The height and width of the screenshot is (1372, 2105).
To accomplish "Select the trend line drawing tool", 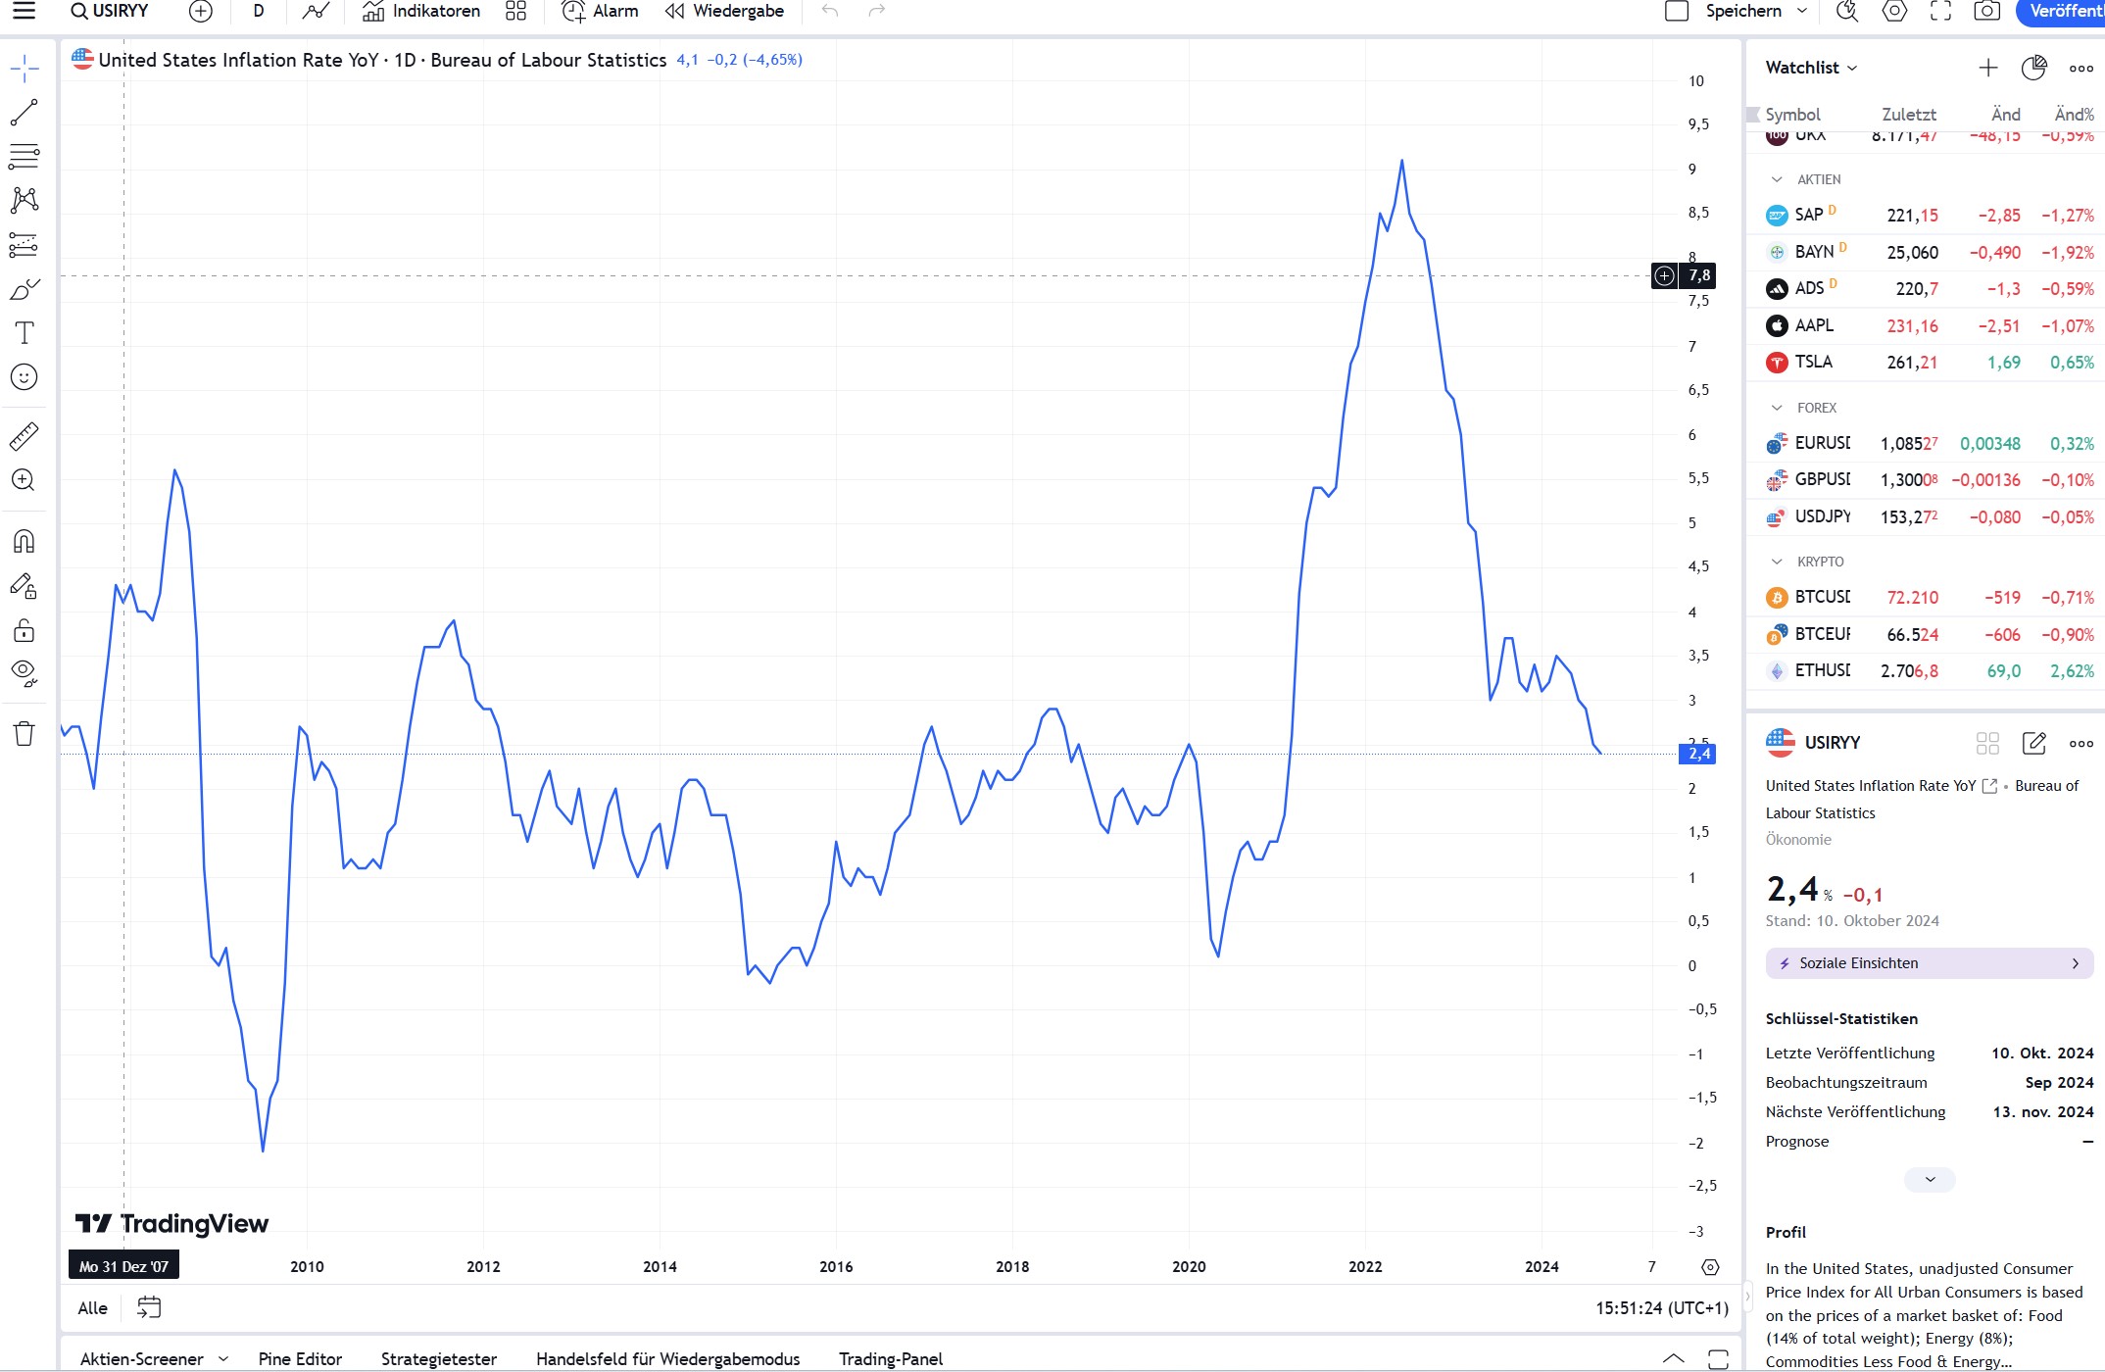I will tap(24, 113).
